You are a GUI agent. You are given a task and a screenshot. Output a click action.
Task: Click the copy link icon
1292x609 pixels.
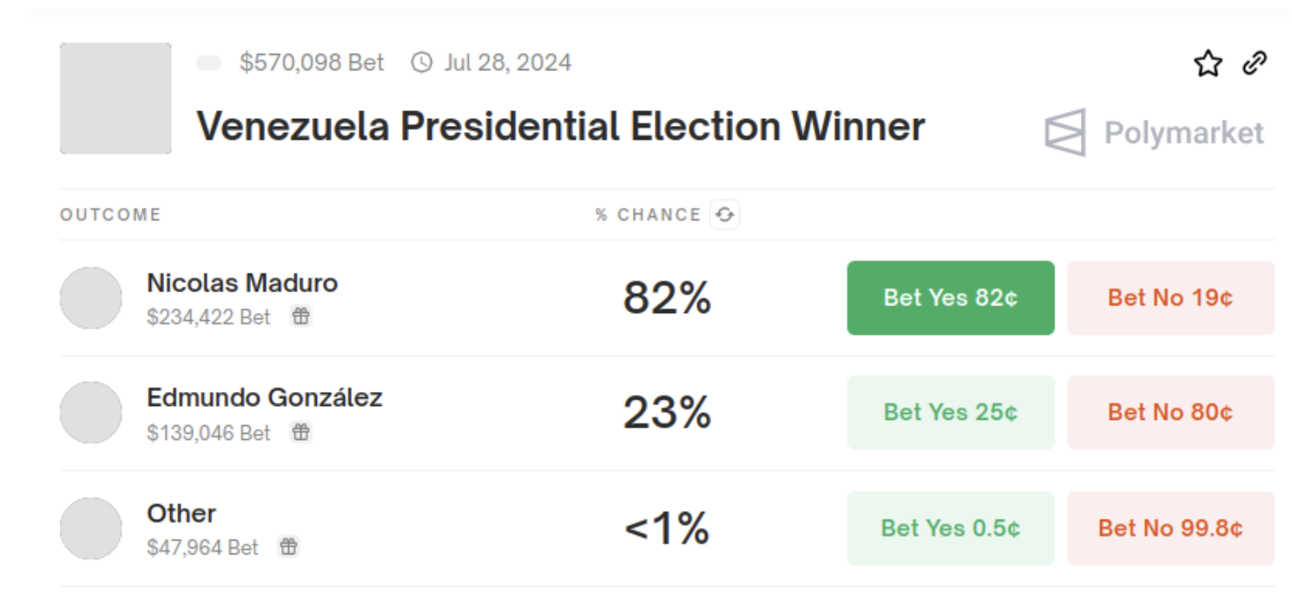pos(1254,63)
